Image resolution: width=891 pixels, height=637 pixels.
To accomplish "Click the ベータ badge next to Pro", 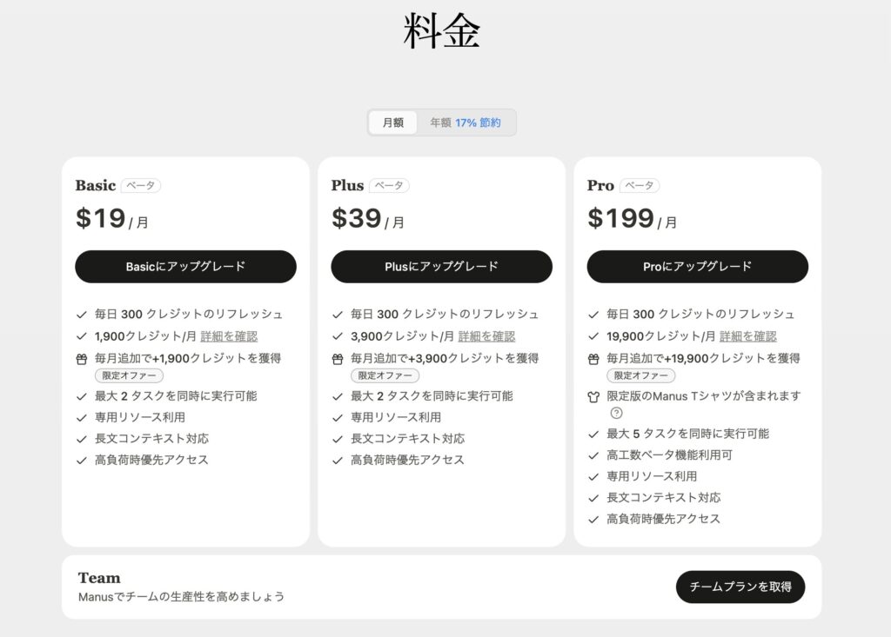I will pos(640,186).
